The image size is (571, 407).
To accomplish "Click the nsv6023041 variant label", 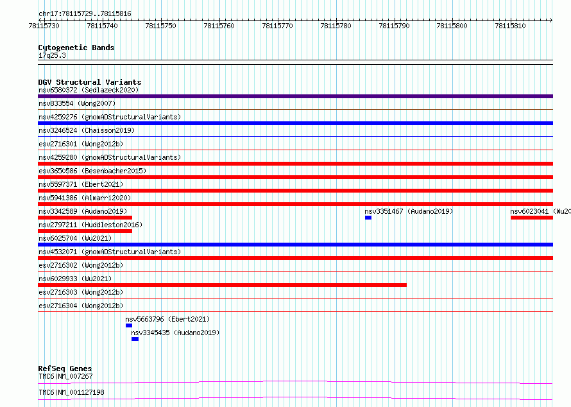I will click(540, 211).
